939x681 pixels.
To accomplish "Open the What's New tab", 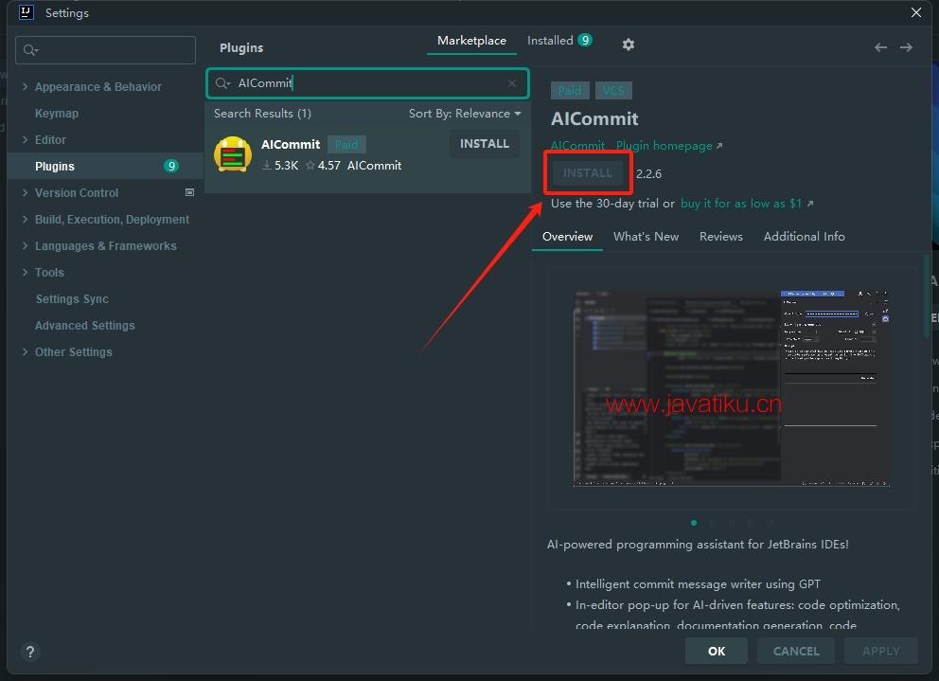I will pos(646,237).
